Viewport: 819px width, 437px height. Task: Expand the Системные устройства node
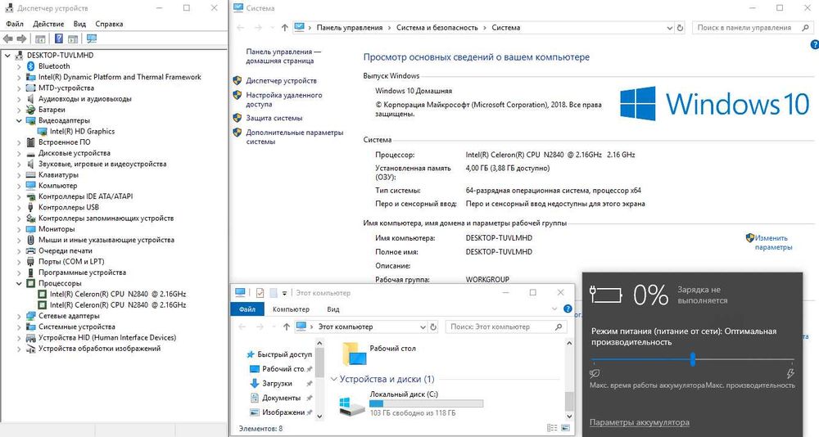[19, 327]
